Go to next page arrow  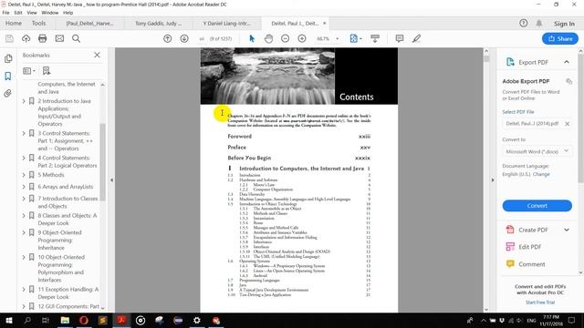184,38
